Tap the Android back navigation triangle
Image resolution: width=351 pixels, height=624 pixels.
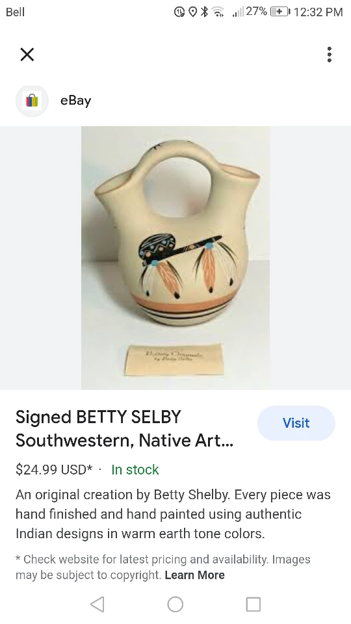pyautogui.click(x=97, y=604)
